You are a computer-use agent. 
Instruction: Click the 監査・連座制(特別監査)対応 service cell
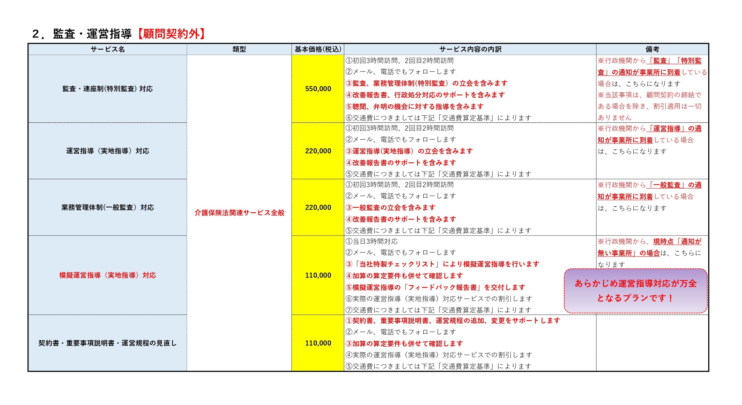(108, 89)
